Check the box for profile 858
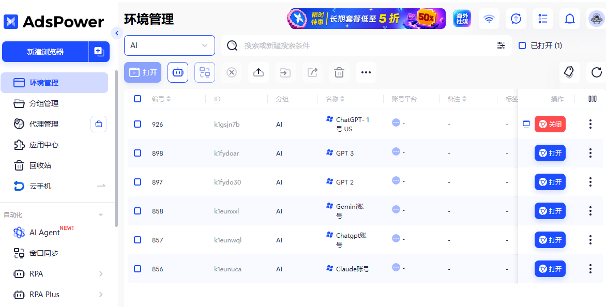 click(x=138, y=211)
